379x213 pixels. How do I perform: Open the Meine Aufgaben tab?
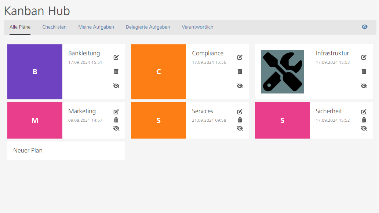tap(96, 27)
